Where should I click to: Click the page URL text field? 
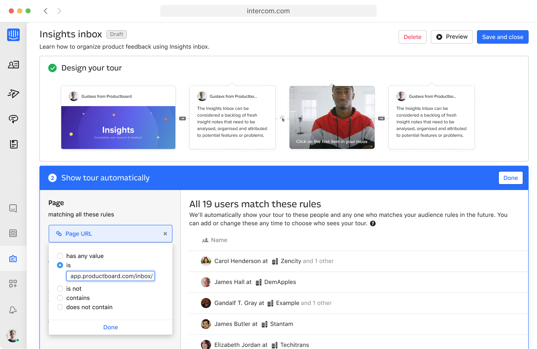[x=110, y=276]
